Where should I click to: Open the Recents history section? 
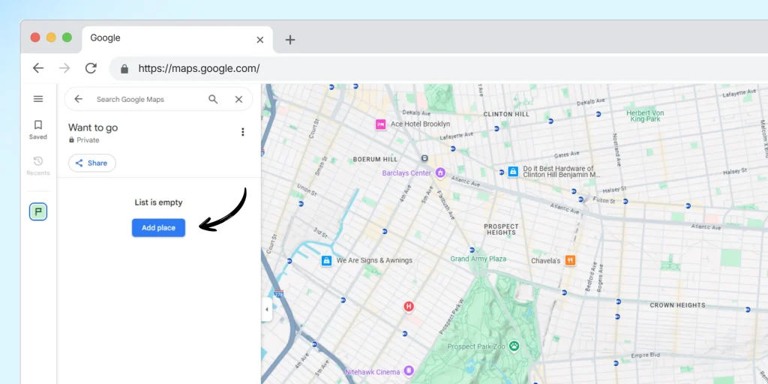(37, 166)
